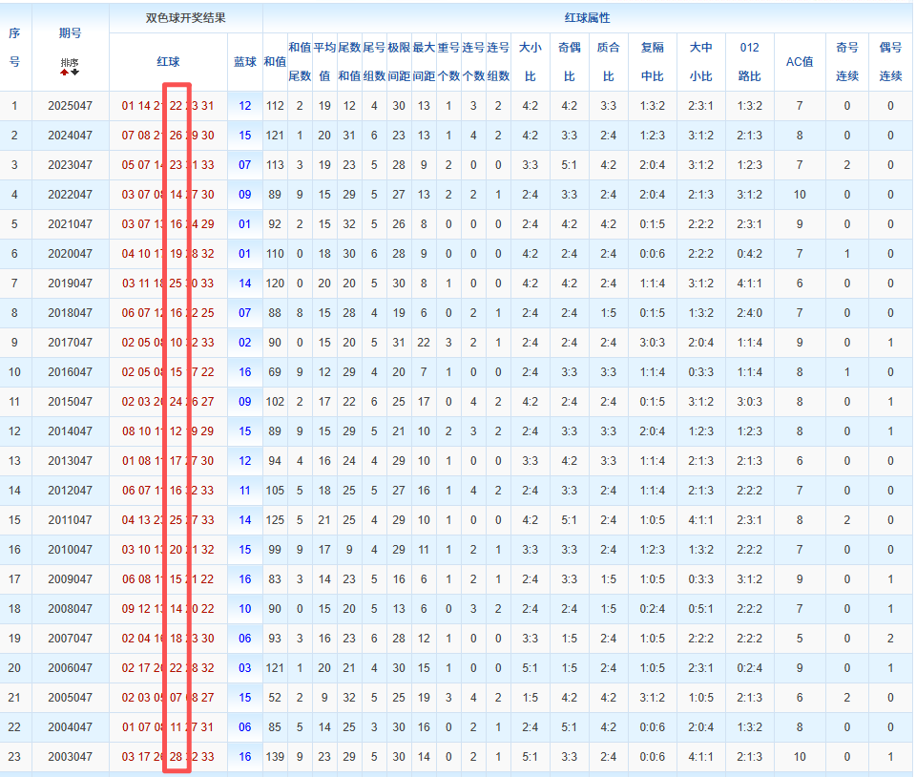Viewport: 916px width, 777px height.
Task: Click blue ball 09 in row 2022047
Action: tap(245, 195)
